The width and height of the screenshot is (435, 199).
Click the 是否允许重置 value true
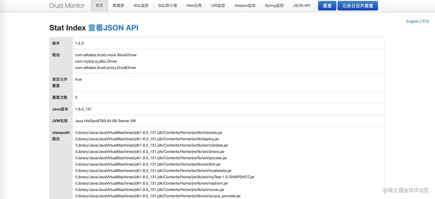point(78,79)
